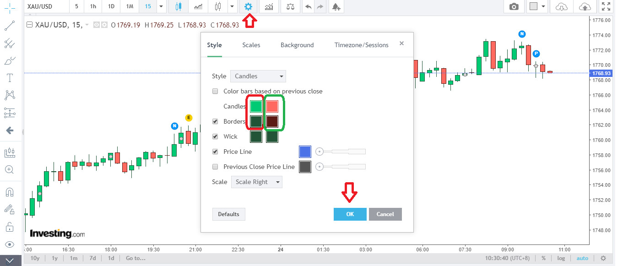Open the compare symbols scale icon
The height and width of the screenshot is (266, 623).
click(x=291, y=6)
